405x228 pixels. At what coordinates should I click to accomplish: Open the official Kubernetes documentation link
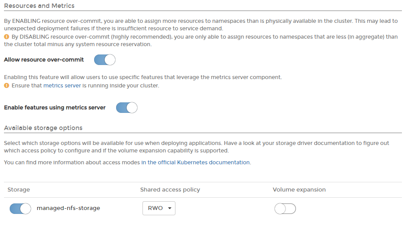pos(196,163)
